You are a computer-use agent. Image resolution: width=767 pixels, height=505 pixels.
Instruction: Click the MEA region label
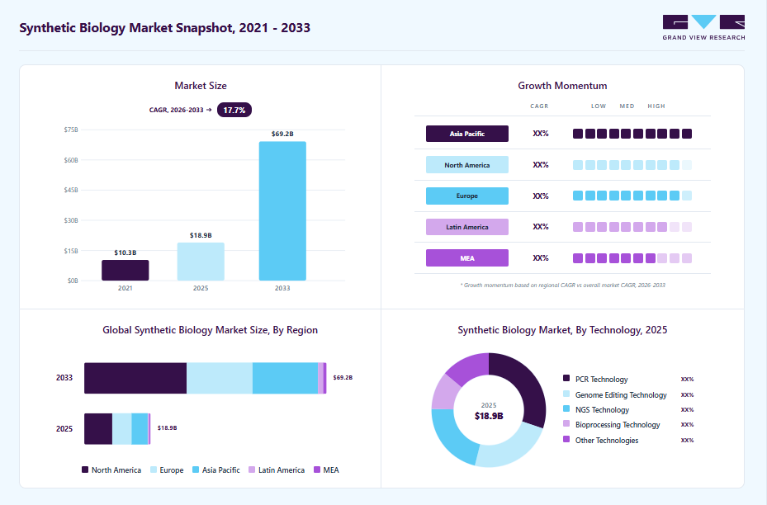[x=467, y=258]
